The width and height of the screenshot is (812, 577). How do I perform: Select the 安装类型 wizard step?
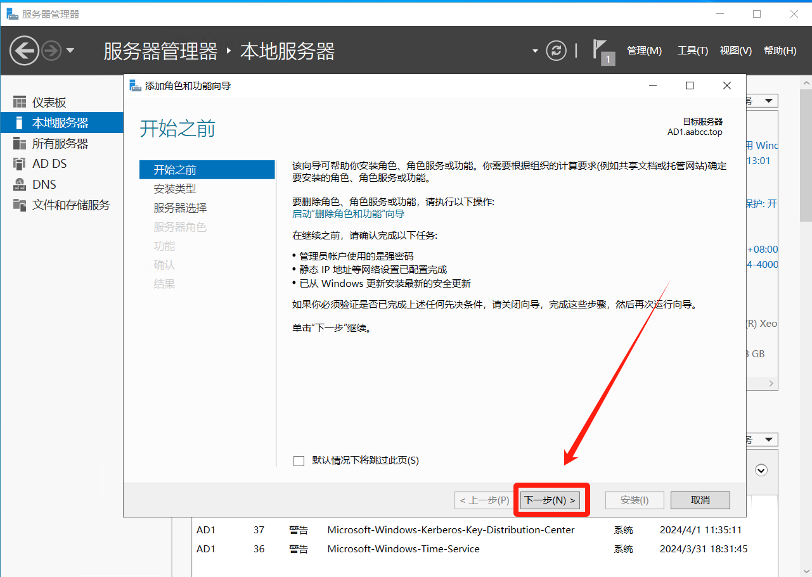(x=175, y=189)
